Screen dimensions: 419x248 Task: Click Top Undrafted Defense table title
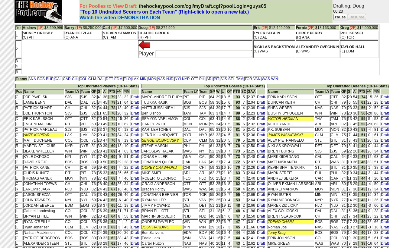coord(328,86)
